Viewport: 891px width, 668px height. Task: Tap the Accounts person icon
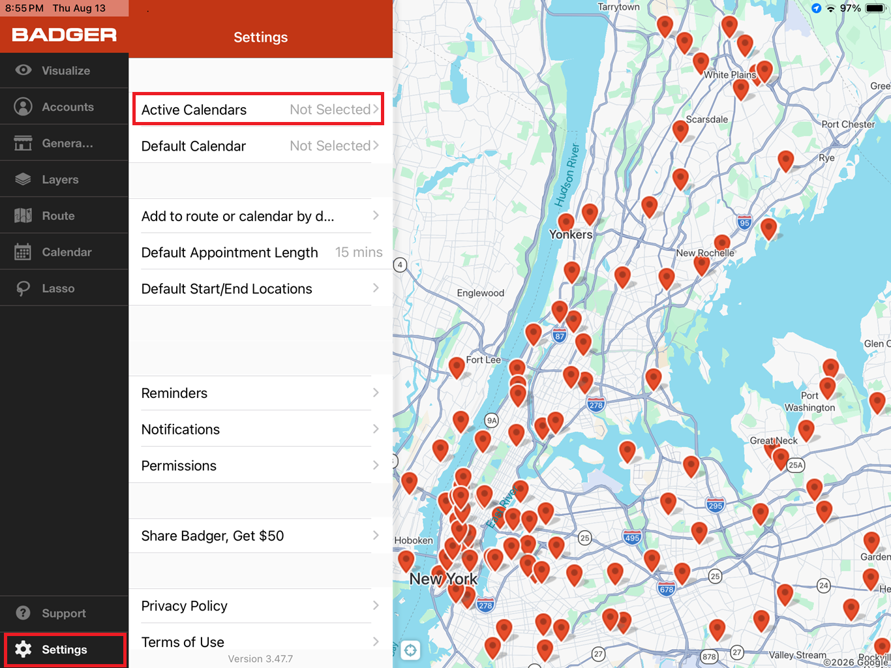coord(23,107)
